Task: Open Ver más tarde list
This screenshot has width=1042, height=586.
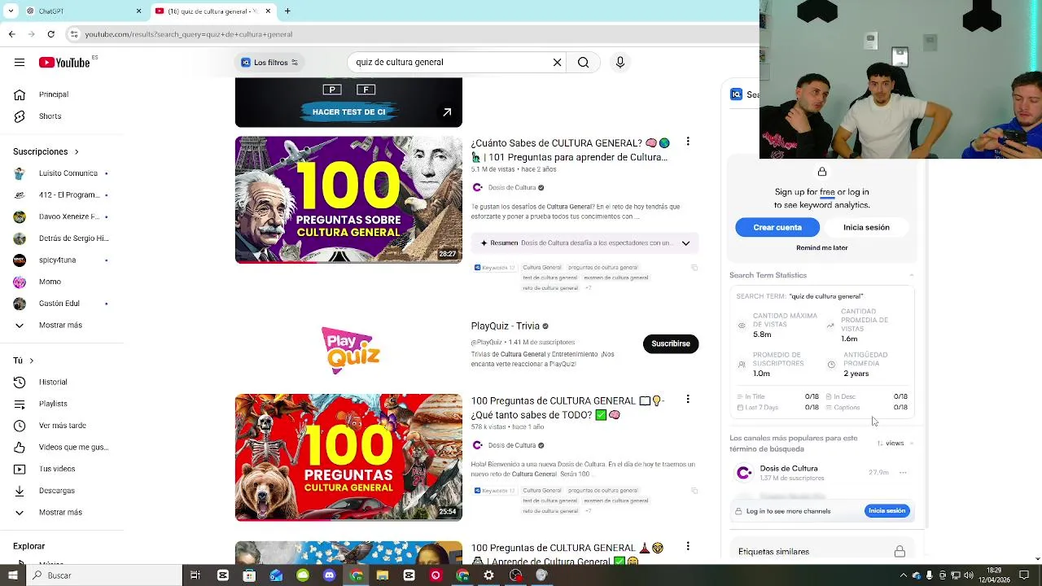Action: click(62, 426)
